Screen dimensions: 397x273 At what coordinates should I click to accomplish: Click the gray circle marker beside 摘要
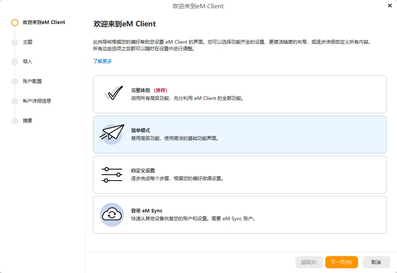coord(15,121)
